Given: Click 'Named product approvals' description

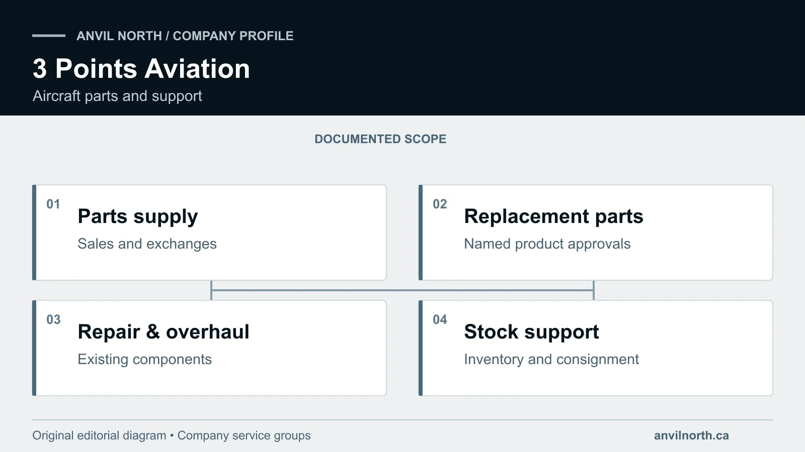Looking at the screenshot, I should [547, 244].
